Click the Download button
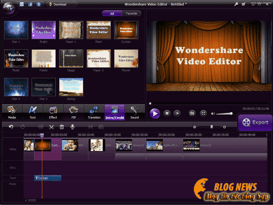273x205 pixels. (x=61, y=4)
